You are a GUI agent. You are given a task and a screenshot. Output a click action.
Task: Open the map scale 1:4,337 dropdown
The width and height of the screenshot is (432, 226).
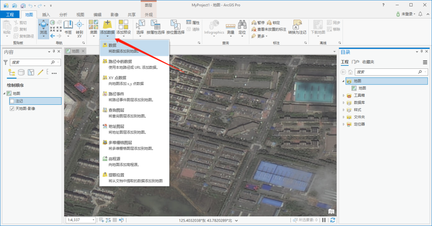(94, 220)
